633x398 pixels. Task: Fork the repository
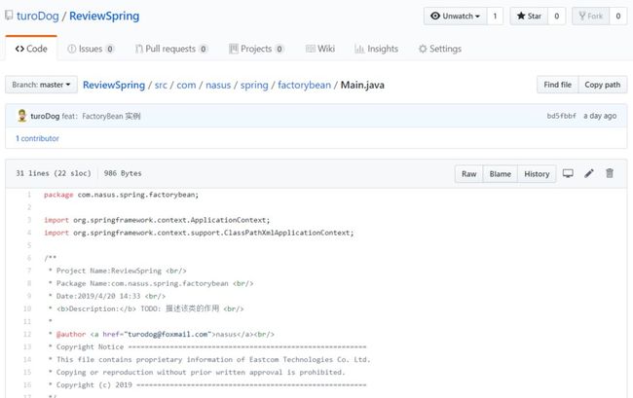coord(590,17)
